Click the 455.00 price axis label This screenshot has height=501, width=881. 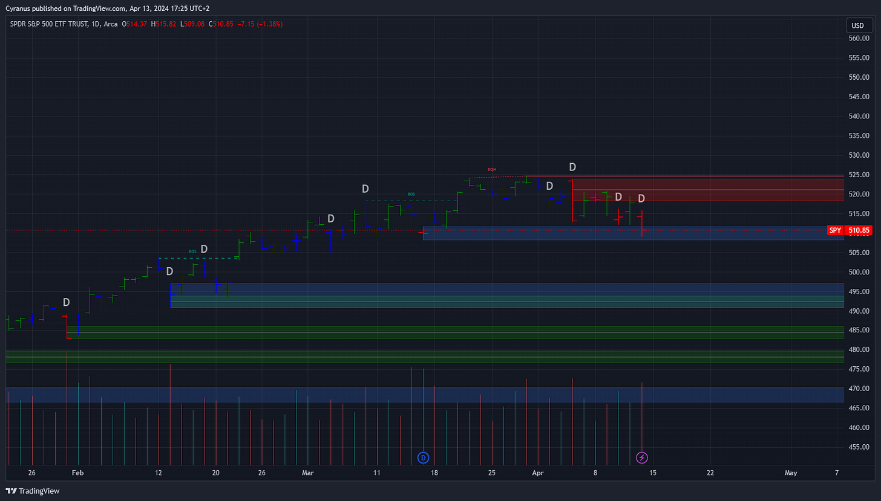[859, 447]
